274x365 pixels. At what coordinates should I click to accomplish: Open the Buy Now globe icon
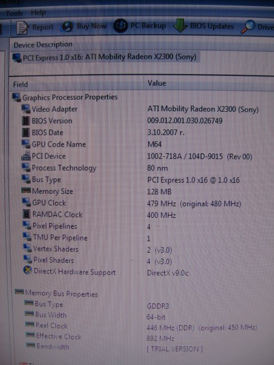coord(67,27)
